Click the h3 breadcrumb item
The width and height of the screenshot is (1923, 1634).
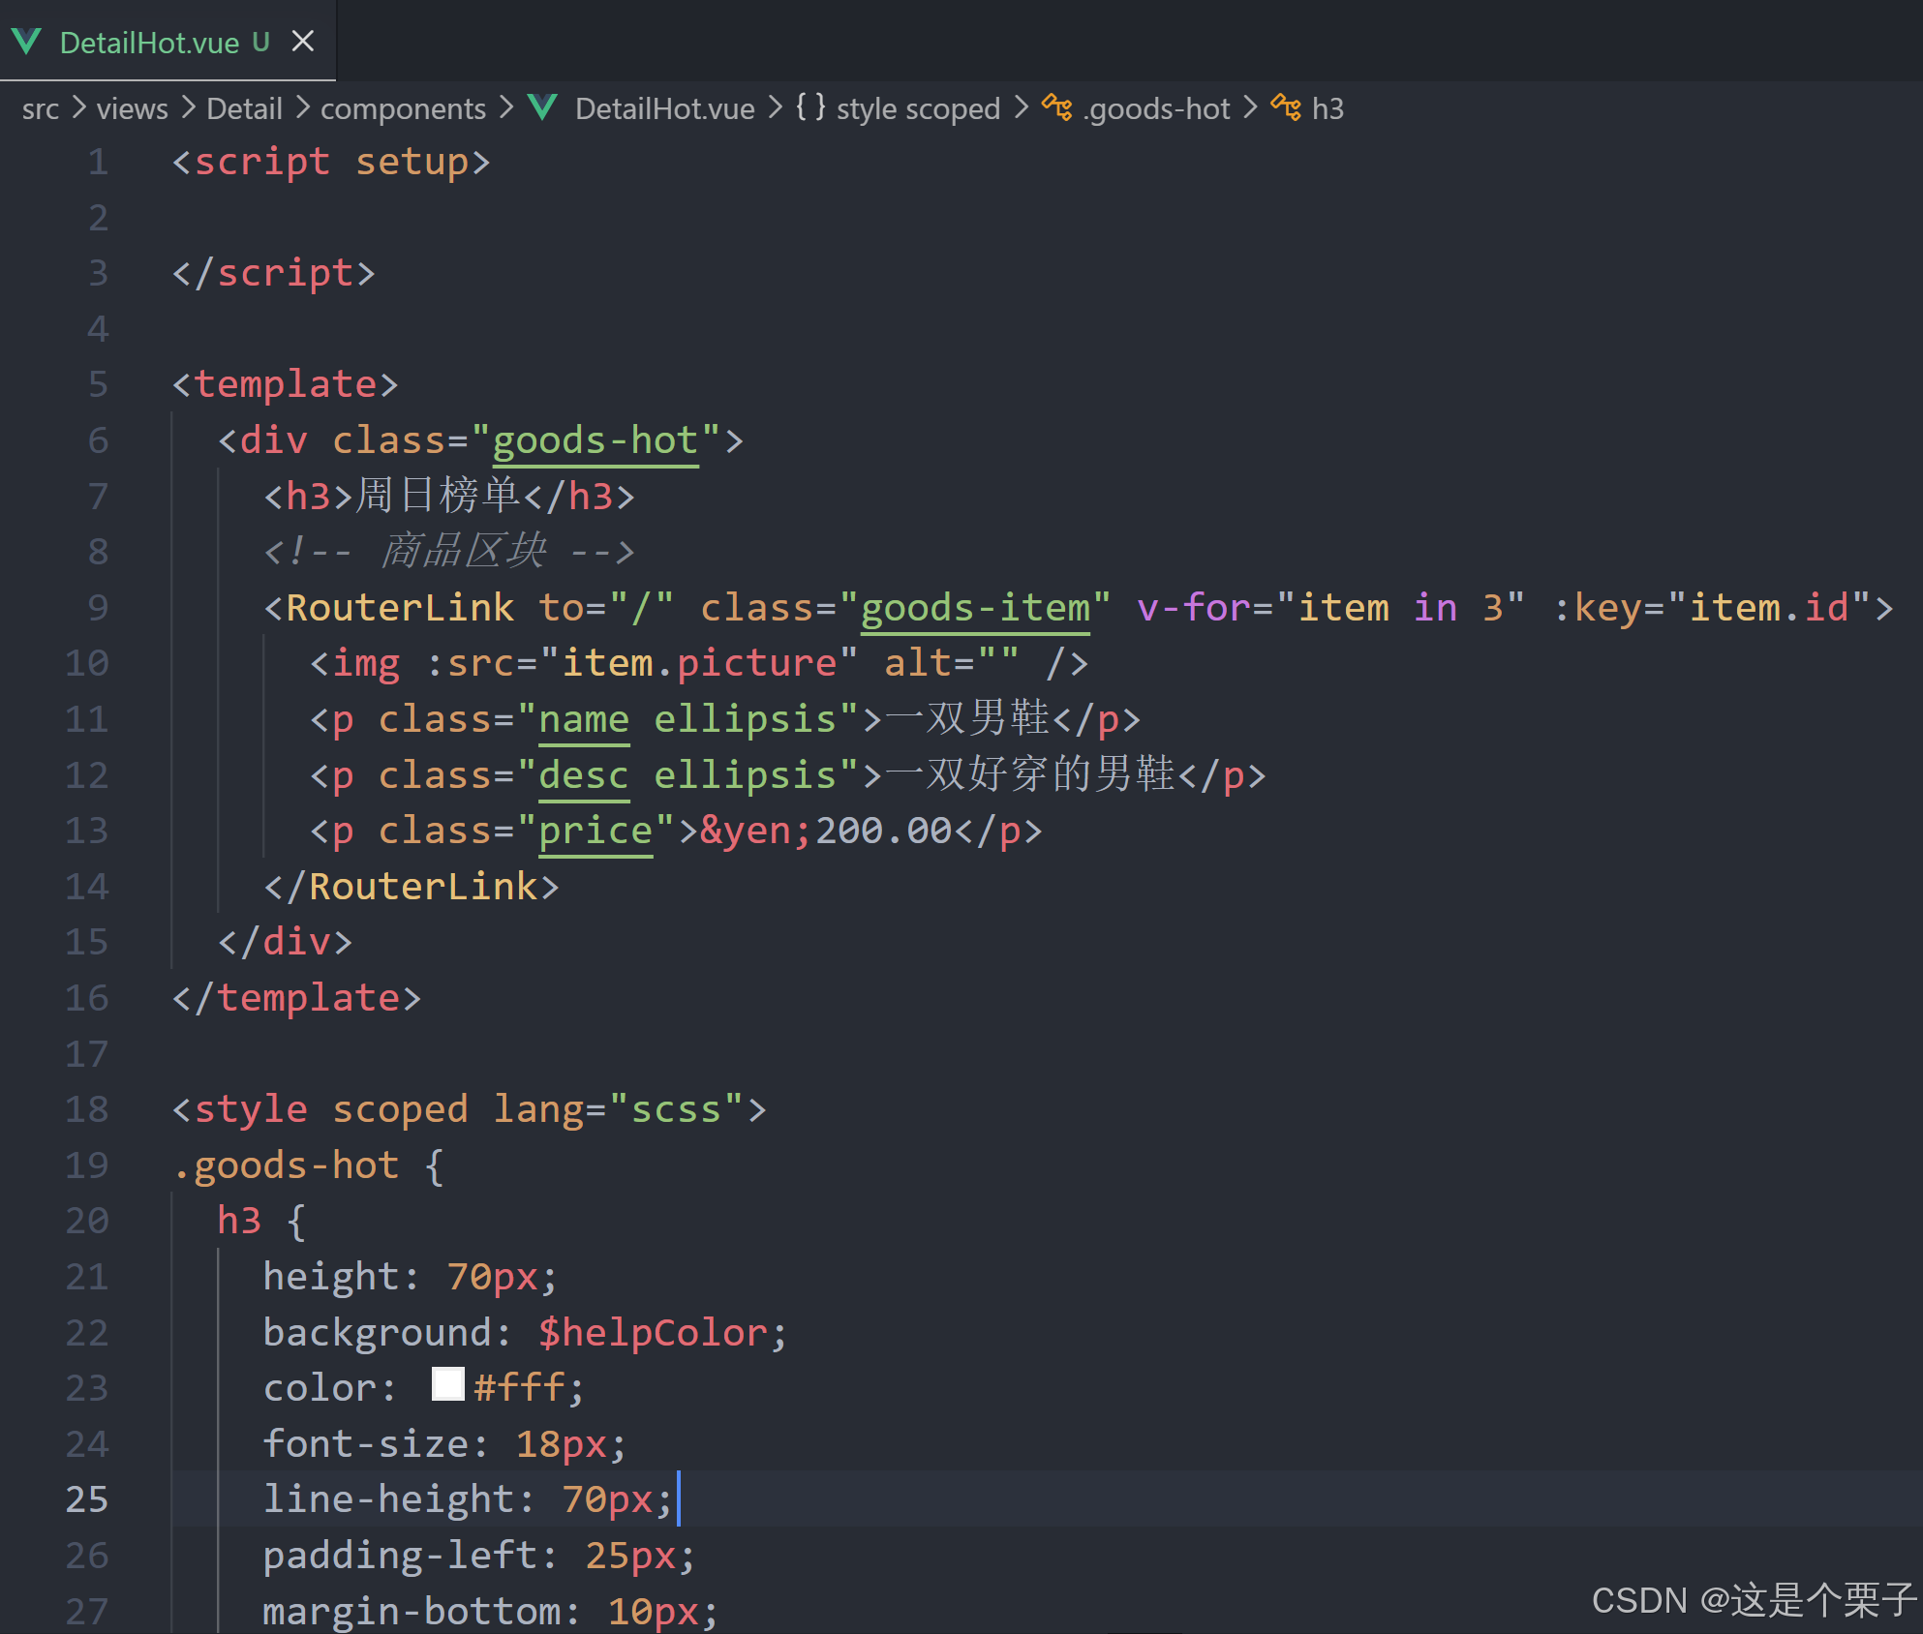coord(1328,108)
